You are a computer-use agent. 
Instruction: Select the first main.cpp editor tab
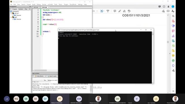pos(36,7)
